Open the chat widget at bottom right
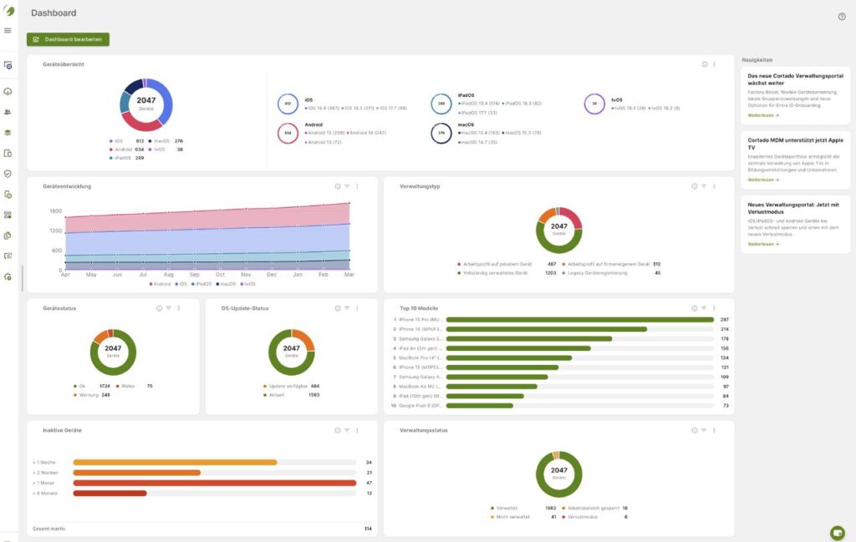The height and width of the screenshot is (542, 856). (x=837, y=532)
